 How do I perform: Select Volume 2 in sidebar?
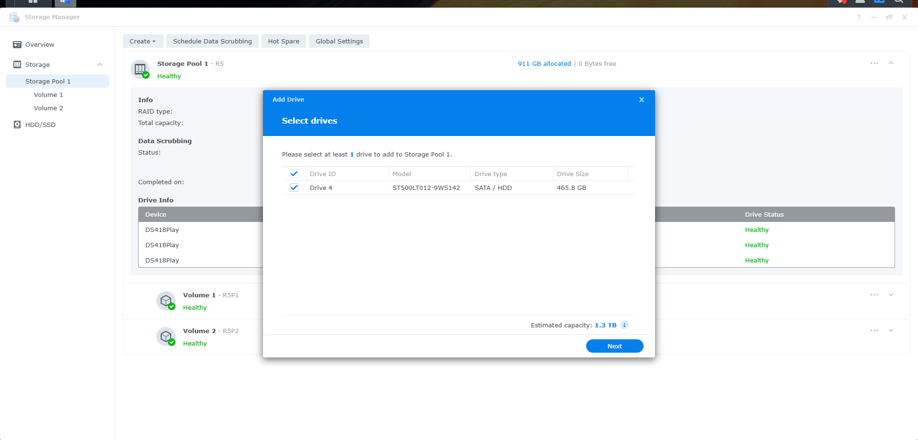pos(48,108)
